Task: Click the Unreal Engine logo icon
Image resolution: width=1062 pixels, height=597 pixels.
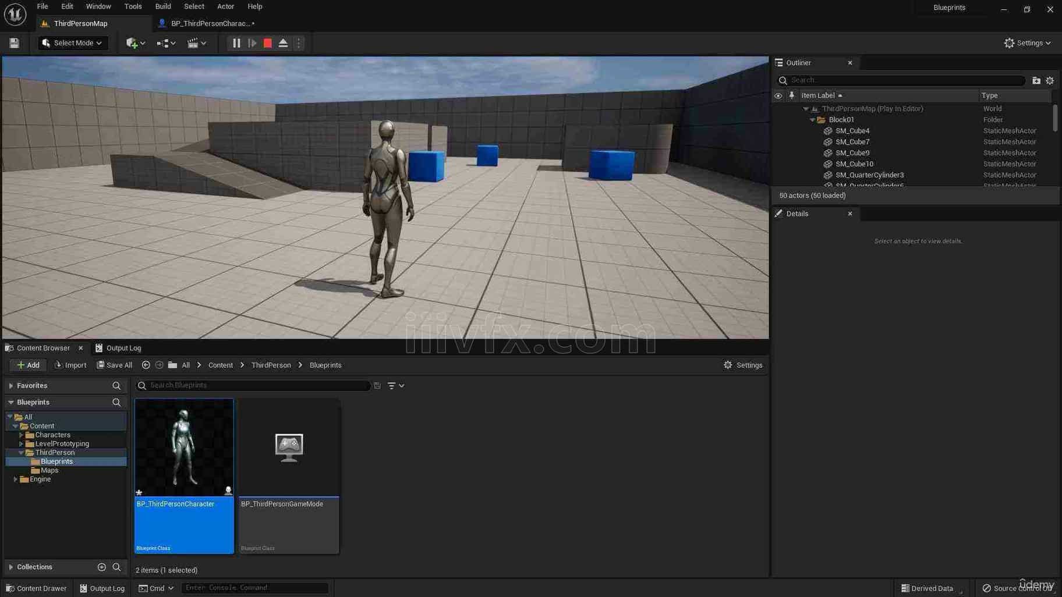Action: [x=15, y=15]
